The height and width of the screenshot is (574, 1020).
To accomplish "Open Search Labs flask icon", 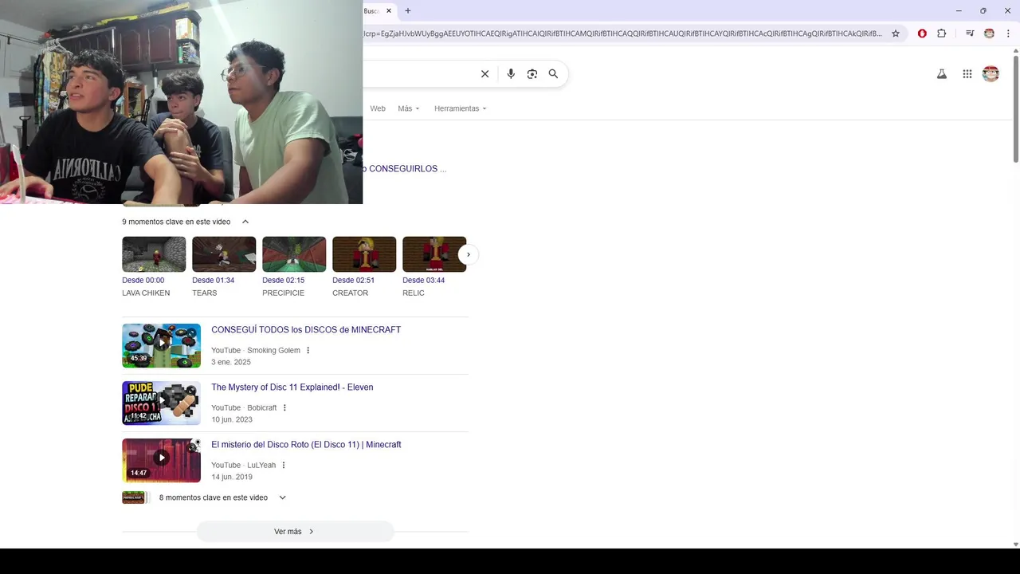I will pos(942,74).
